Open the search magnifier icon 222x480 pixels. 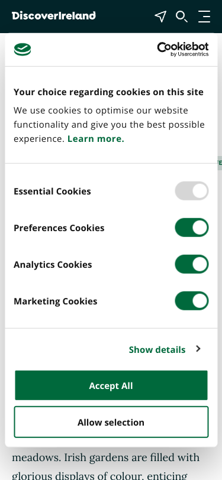182,17
